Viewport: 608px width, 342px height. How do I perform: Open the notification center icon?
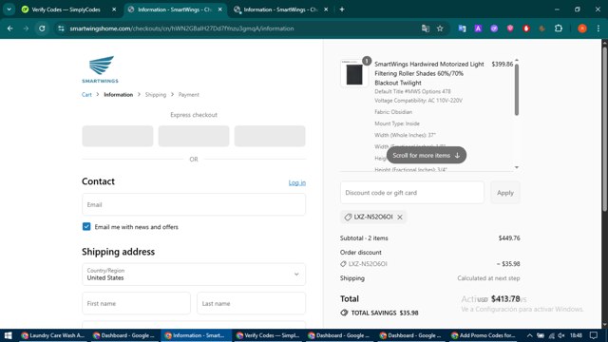click(x=593, y=335)
